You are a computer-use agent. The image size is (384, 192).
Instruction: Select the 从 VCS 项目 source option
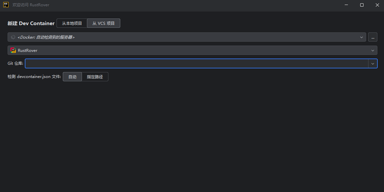click(104, 23)
